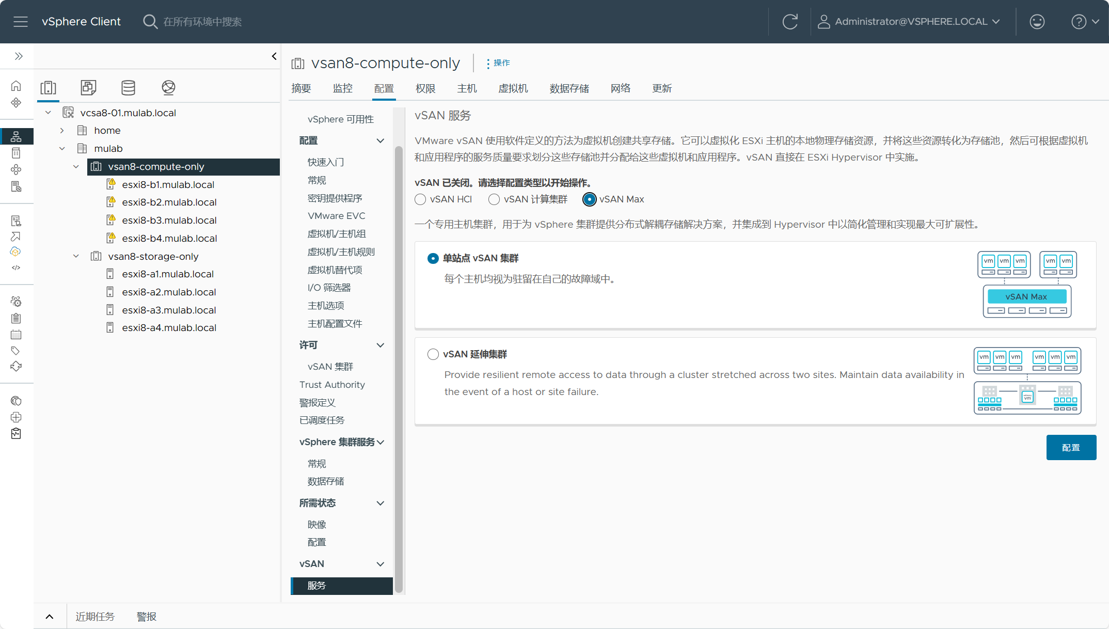The image size is (1109, 629).
Task: Click the settings list vertical scrollbar
Action: (x=399, y=369)
